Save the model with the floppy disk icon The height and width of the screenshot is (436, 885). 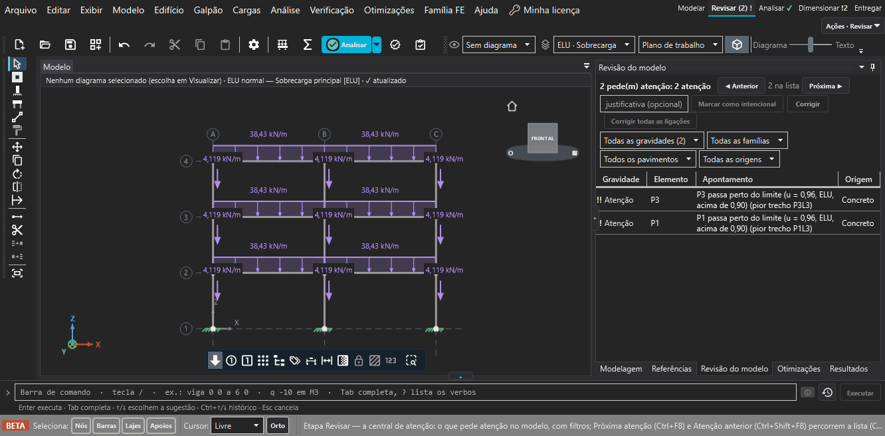tap(70, 45)
